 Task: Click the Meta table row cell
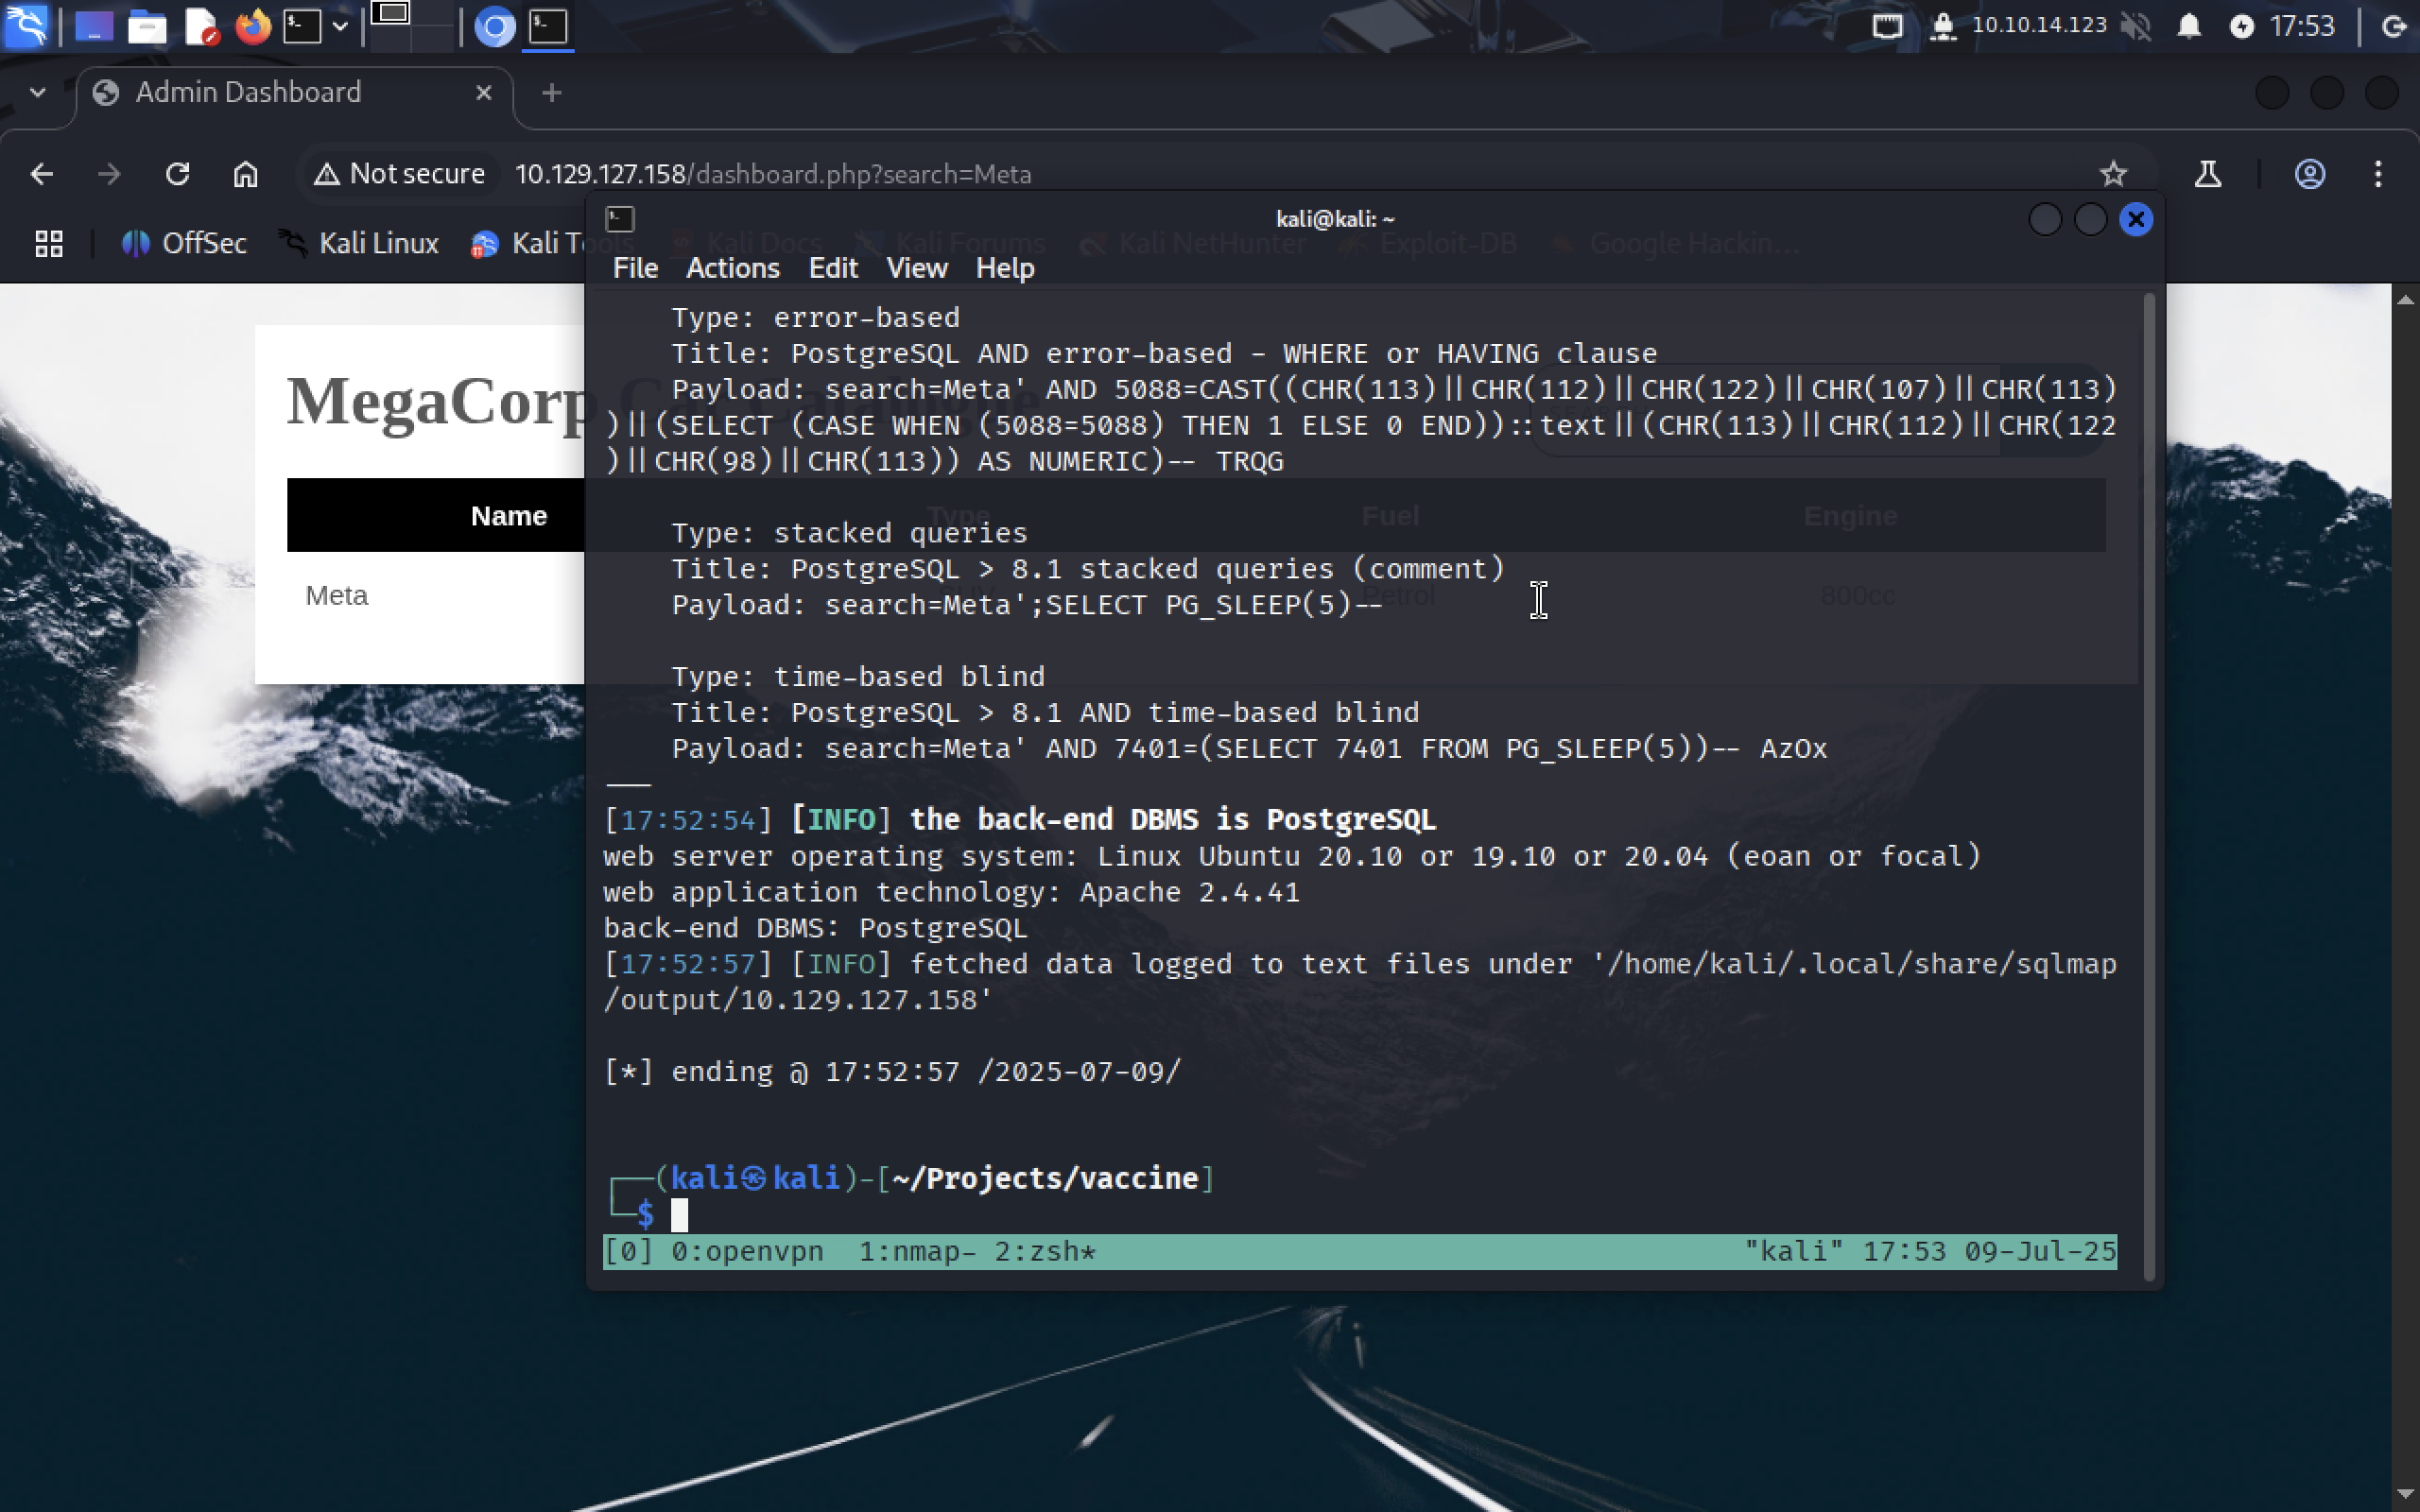[x=337, y=596]
